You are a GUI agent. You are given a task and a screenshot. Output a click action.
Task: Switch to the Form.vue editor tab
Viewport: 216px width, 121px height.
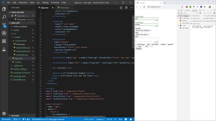pos(64,8)
